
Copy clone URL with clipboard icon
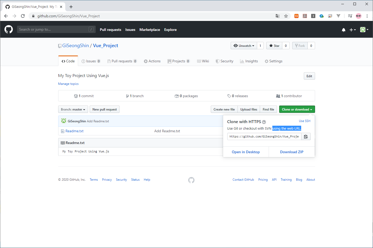[x=306, y=136]
